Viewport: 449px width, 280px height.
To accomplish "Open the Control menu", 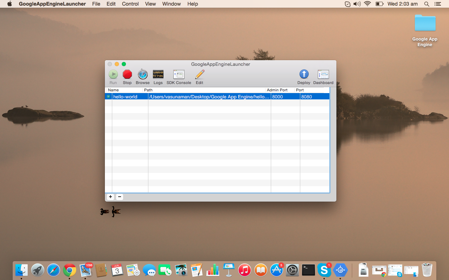I will (x=130, y=4).
